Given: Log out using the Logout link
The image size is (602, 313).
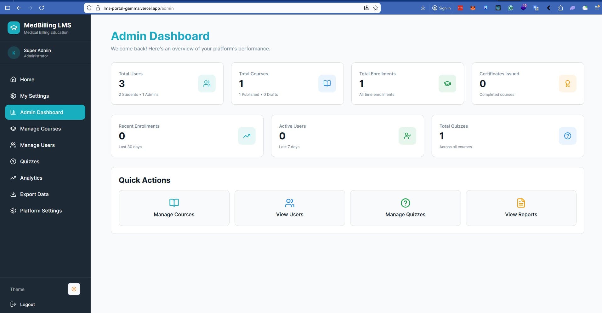Looking at the screenshot, I should pyautogui.click(x=27, y=304).
